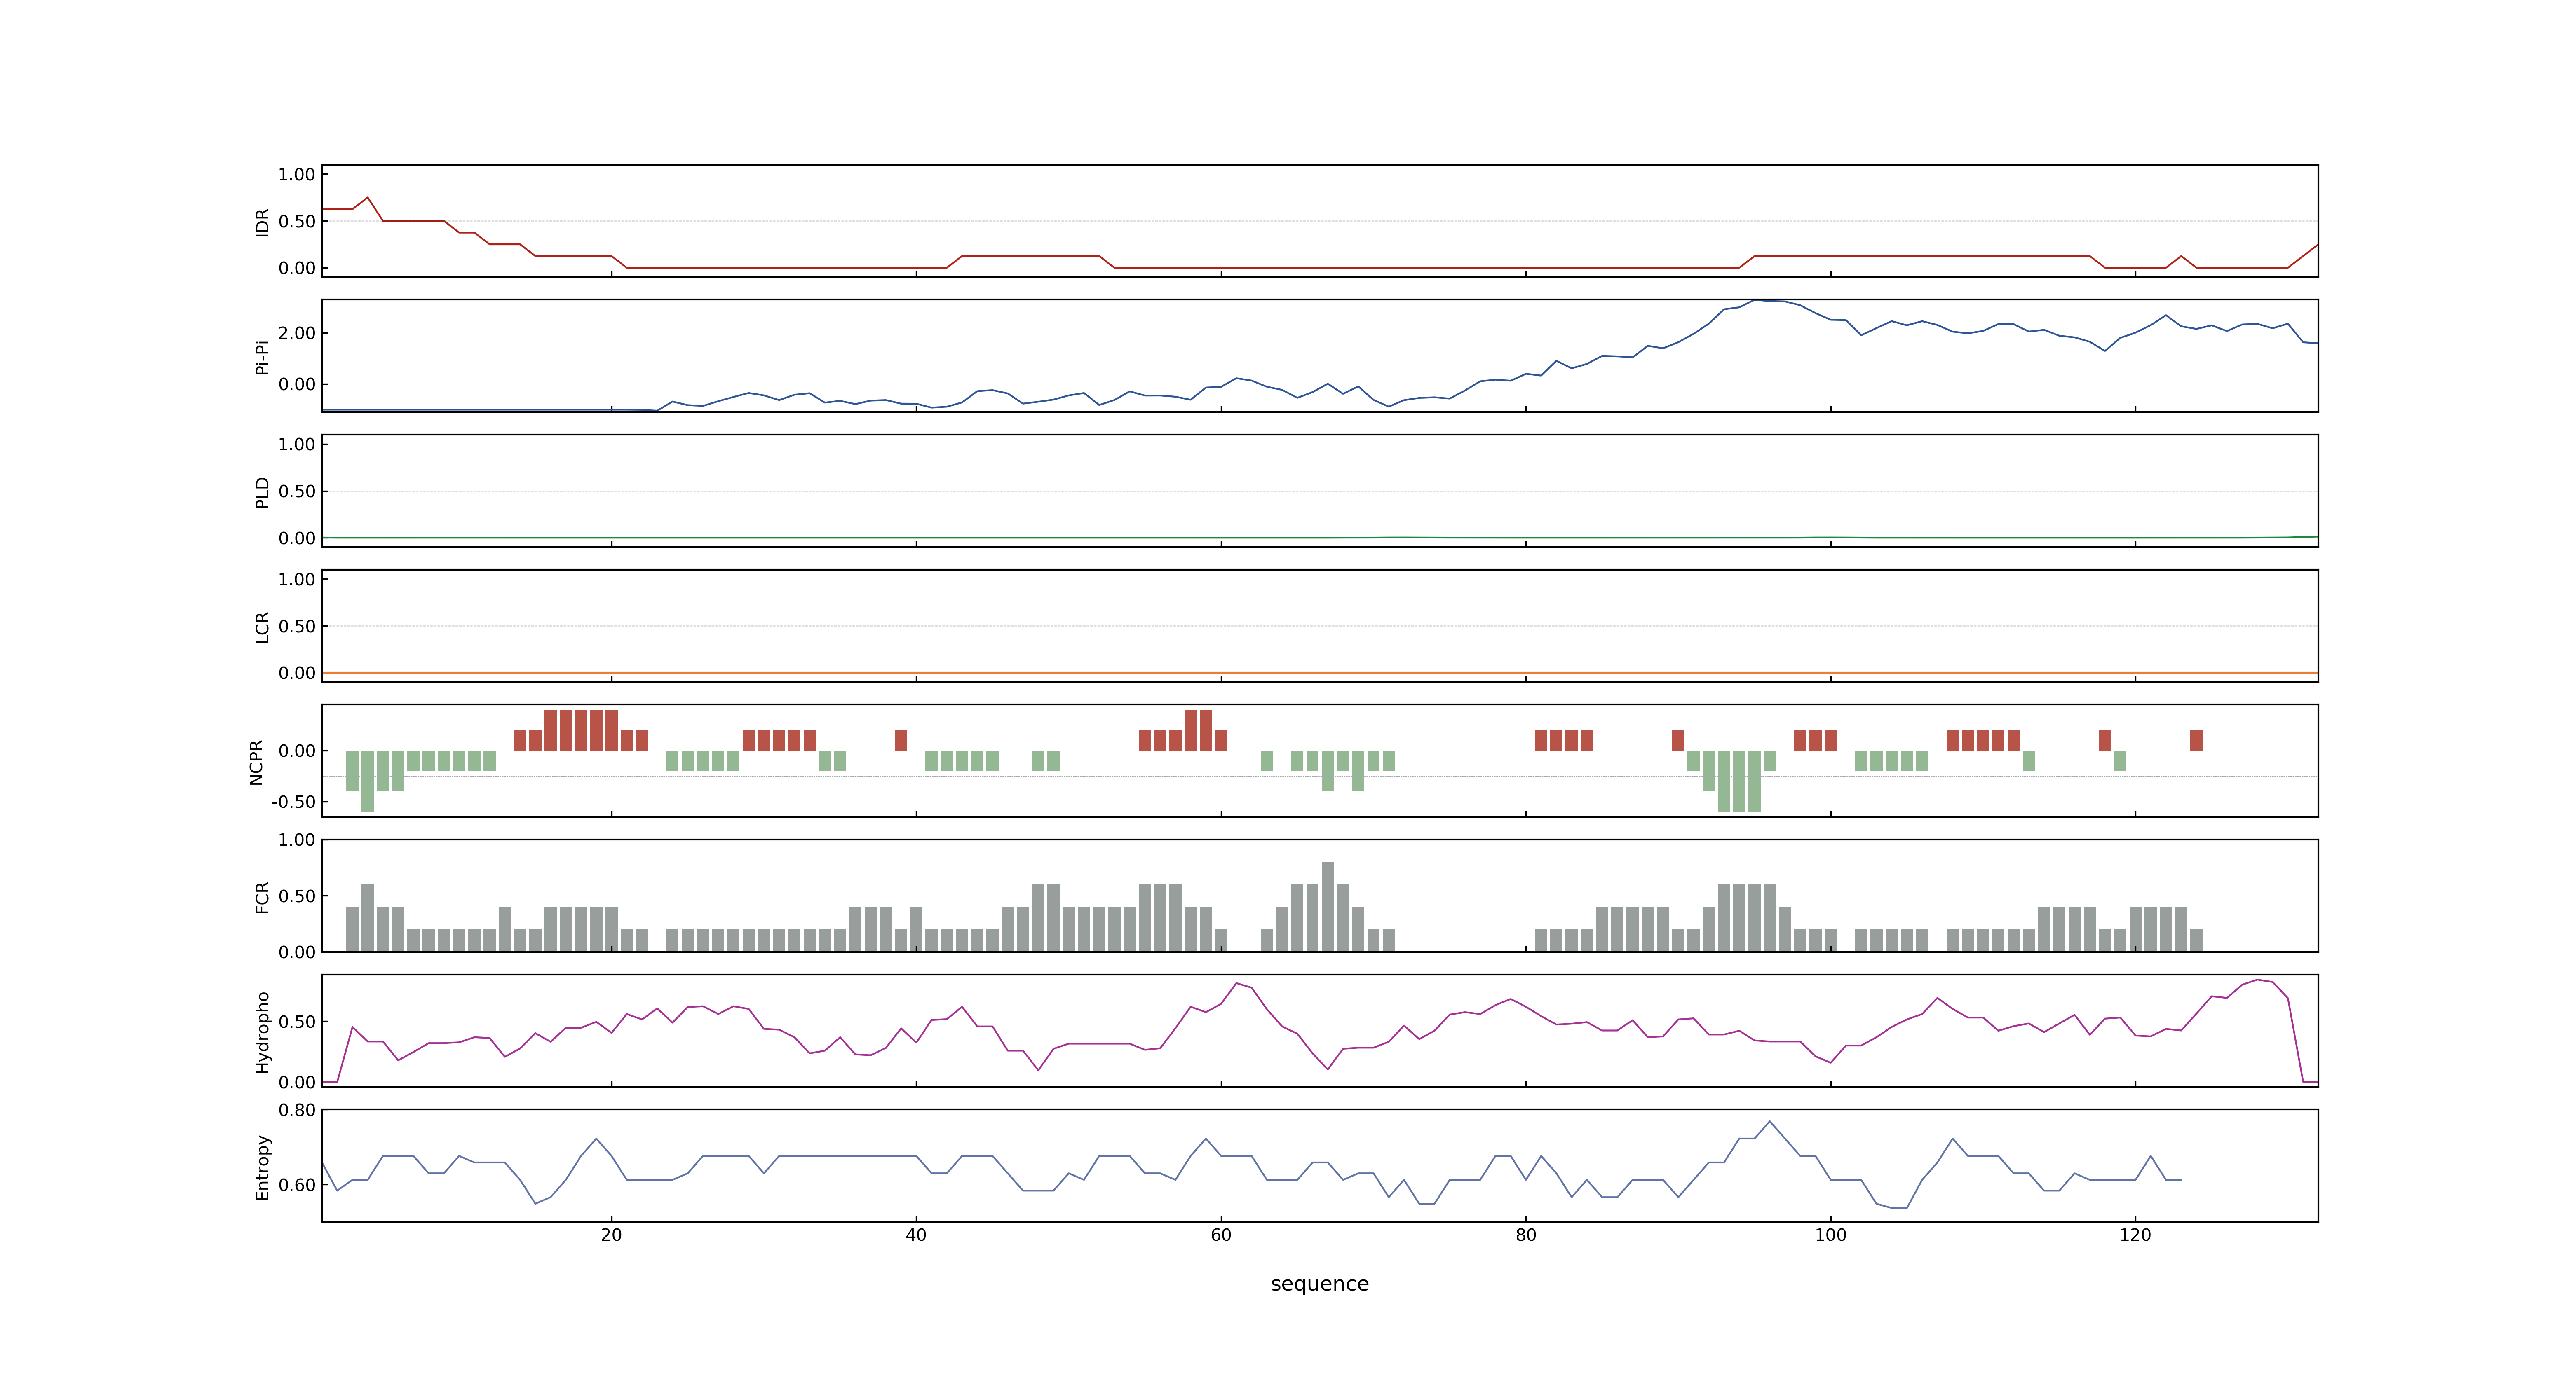Image resolution: width=2576 pixels, height=1373 pixels.
Task: Select x-axis tick label "40"
Action: click(916, 1234)
